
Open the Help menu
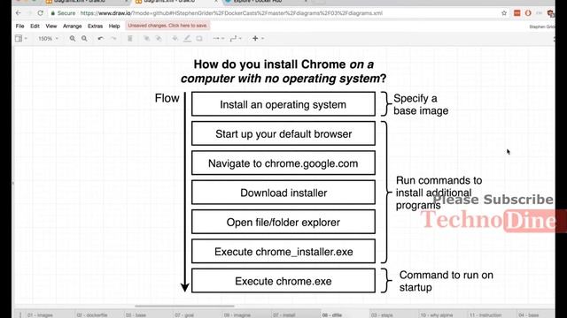point(114,26)
